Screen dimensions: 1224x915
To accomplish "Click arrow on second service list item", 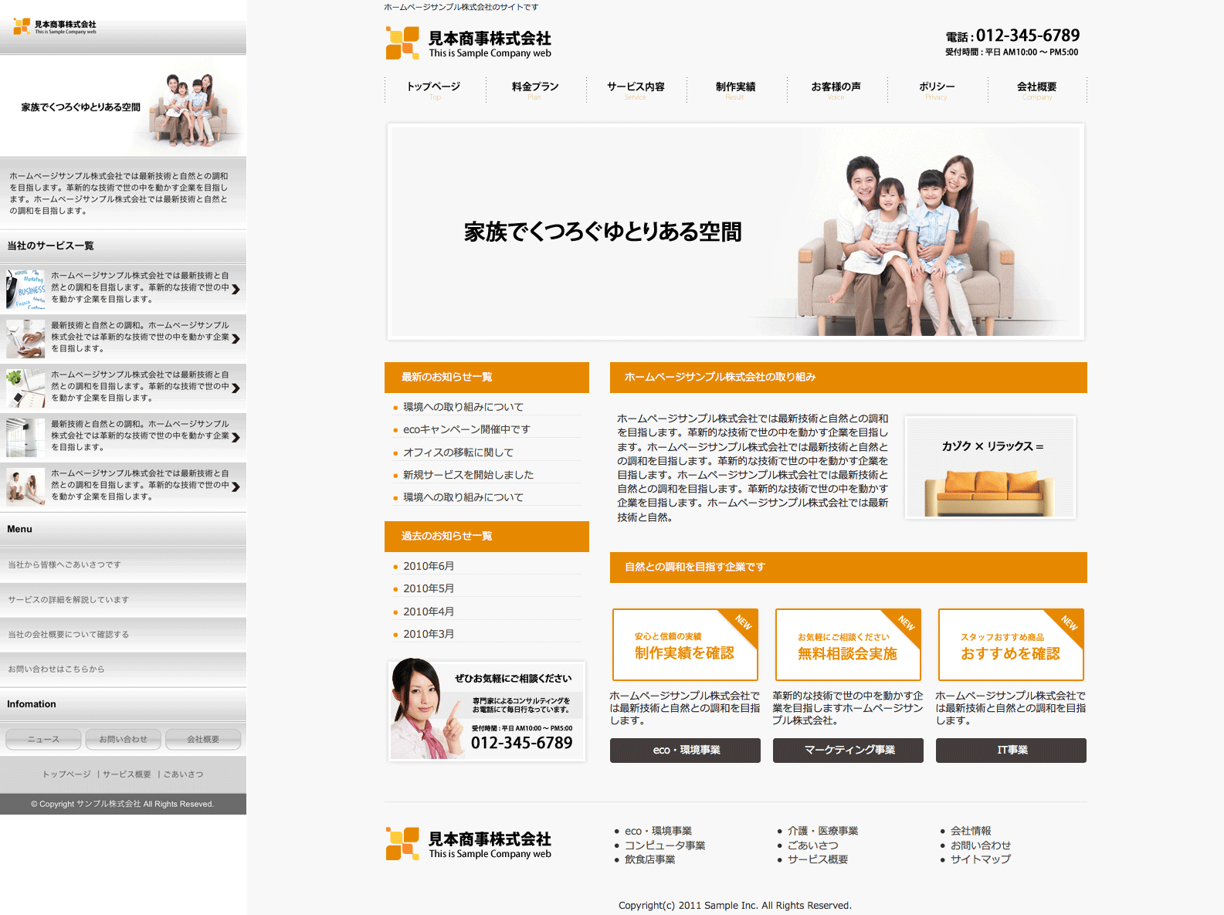I will (236, 338).
